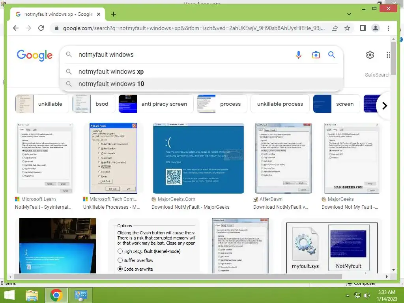The width and height of the screenshot is (404, 303).
Task: Open Control Panel taskbar item
Action: click(x=80, y=295)
